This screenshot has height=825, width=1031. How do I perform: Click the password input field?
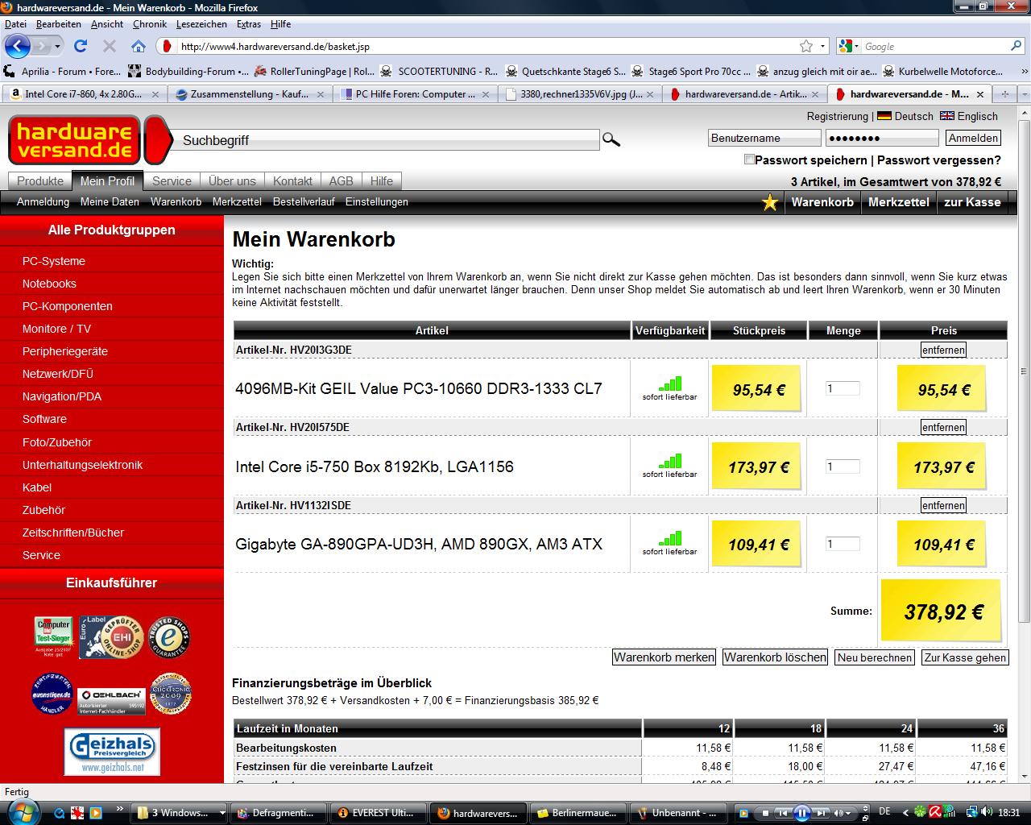point(882,138)
